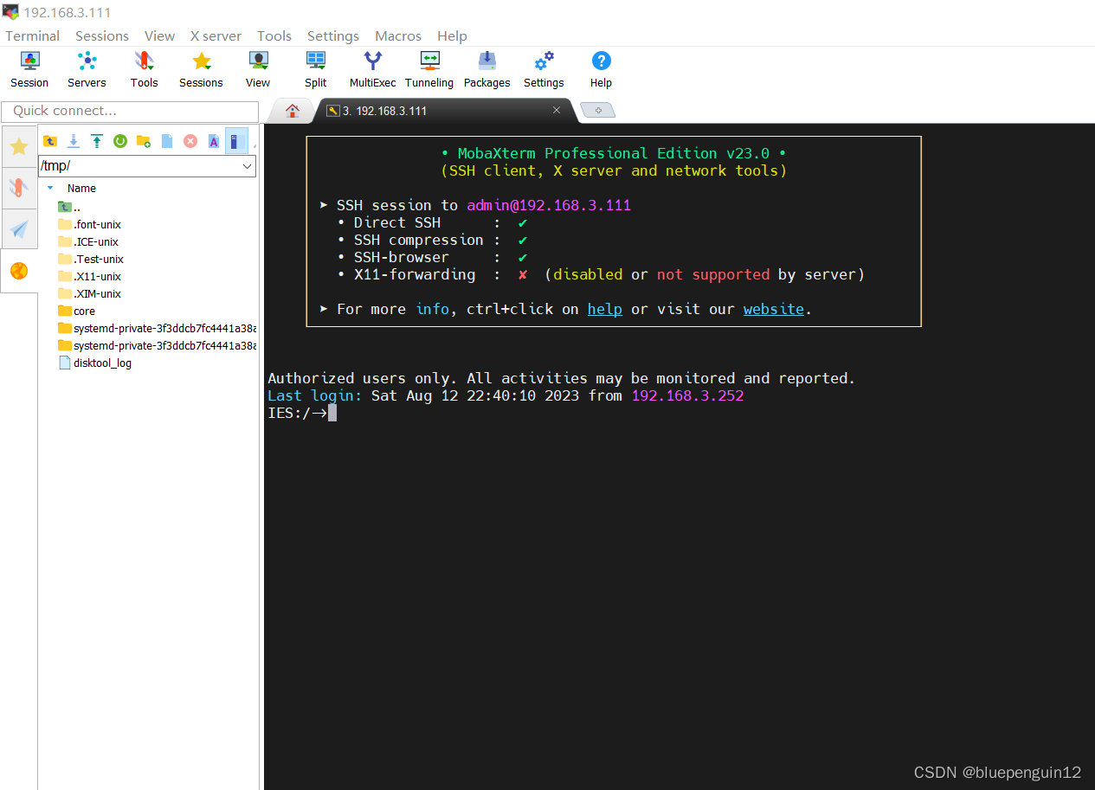
Task: Click the website link in terminal banner
Action: (774, 309)
